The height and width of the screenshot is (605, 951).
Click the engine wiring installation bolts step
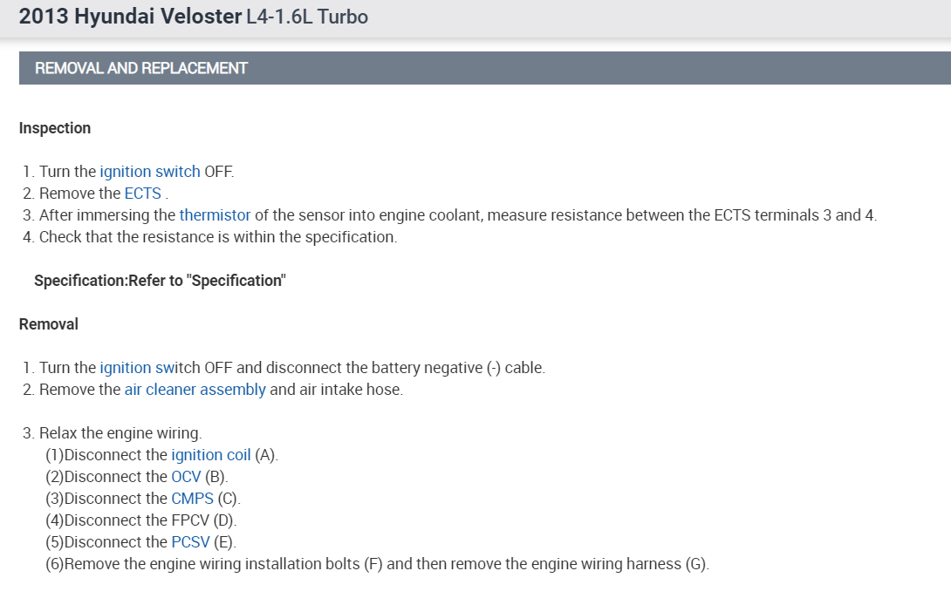click(x=377, y=564)
